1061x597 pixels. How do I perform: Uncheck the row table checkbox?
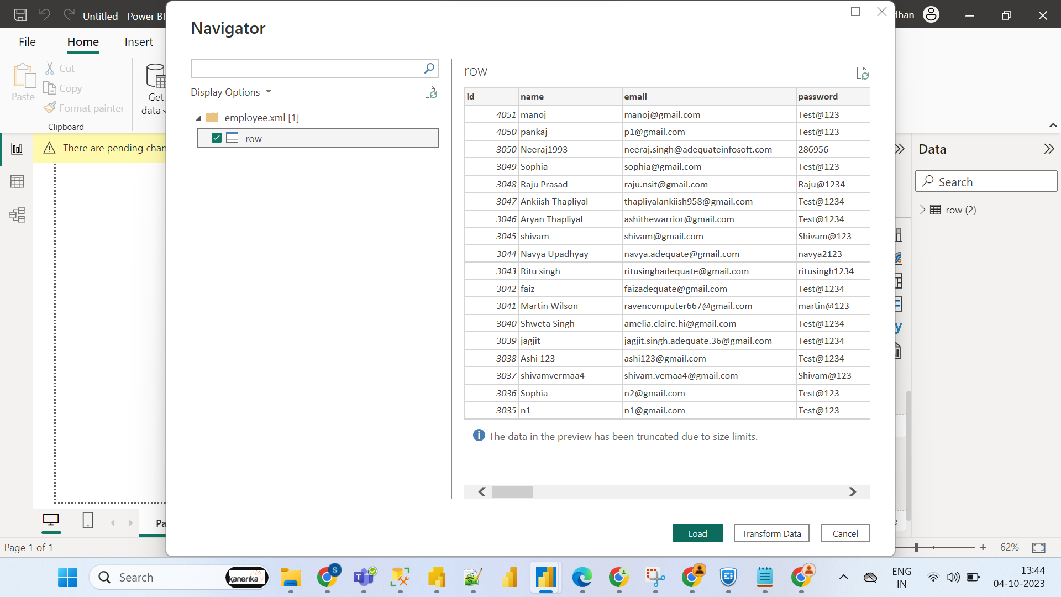tap(217, 138)
